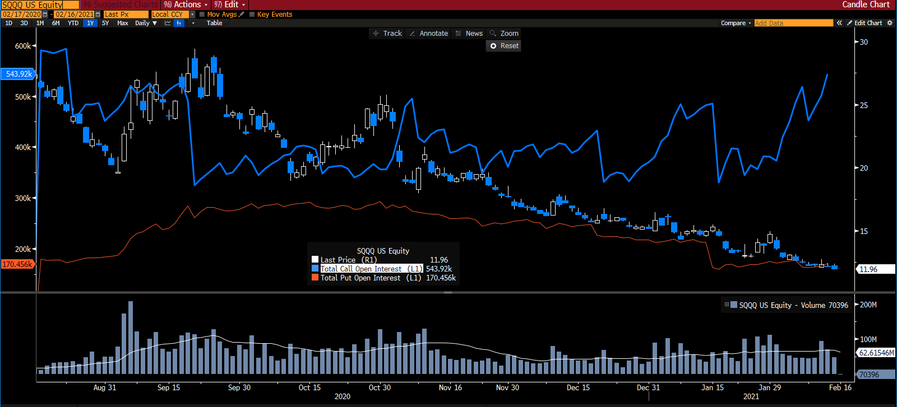Click the volume legend color swatch
This screenshot has height=407, width=897.
pos(734,305)
